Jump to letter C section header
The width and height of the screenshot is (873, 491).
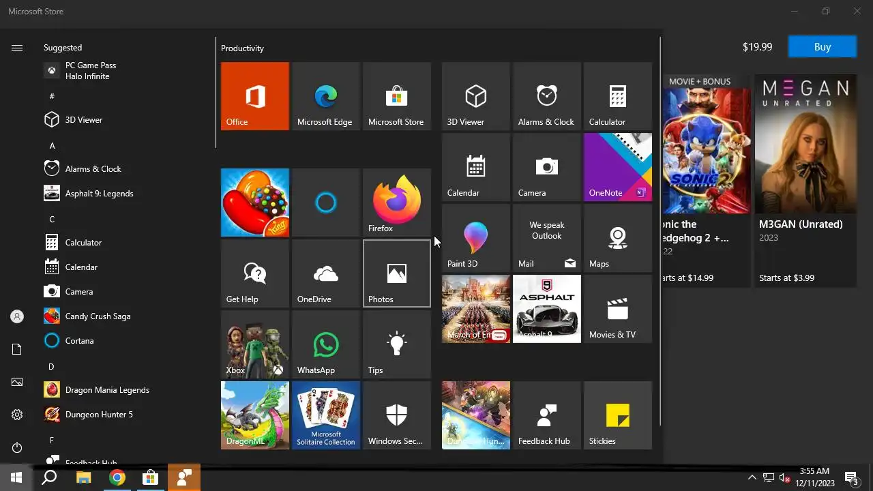click(53, 220)
